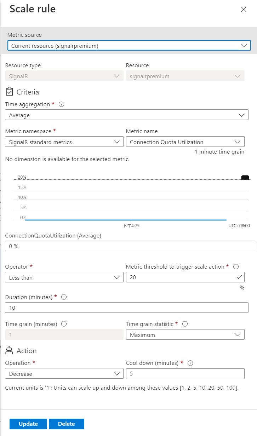Click the Action scaling icon
Screen dimensions: 257x436
10,351
